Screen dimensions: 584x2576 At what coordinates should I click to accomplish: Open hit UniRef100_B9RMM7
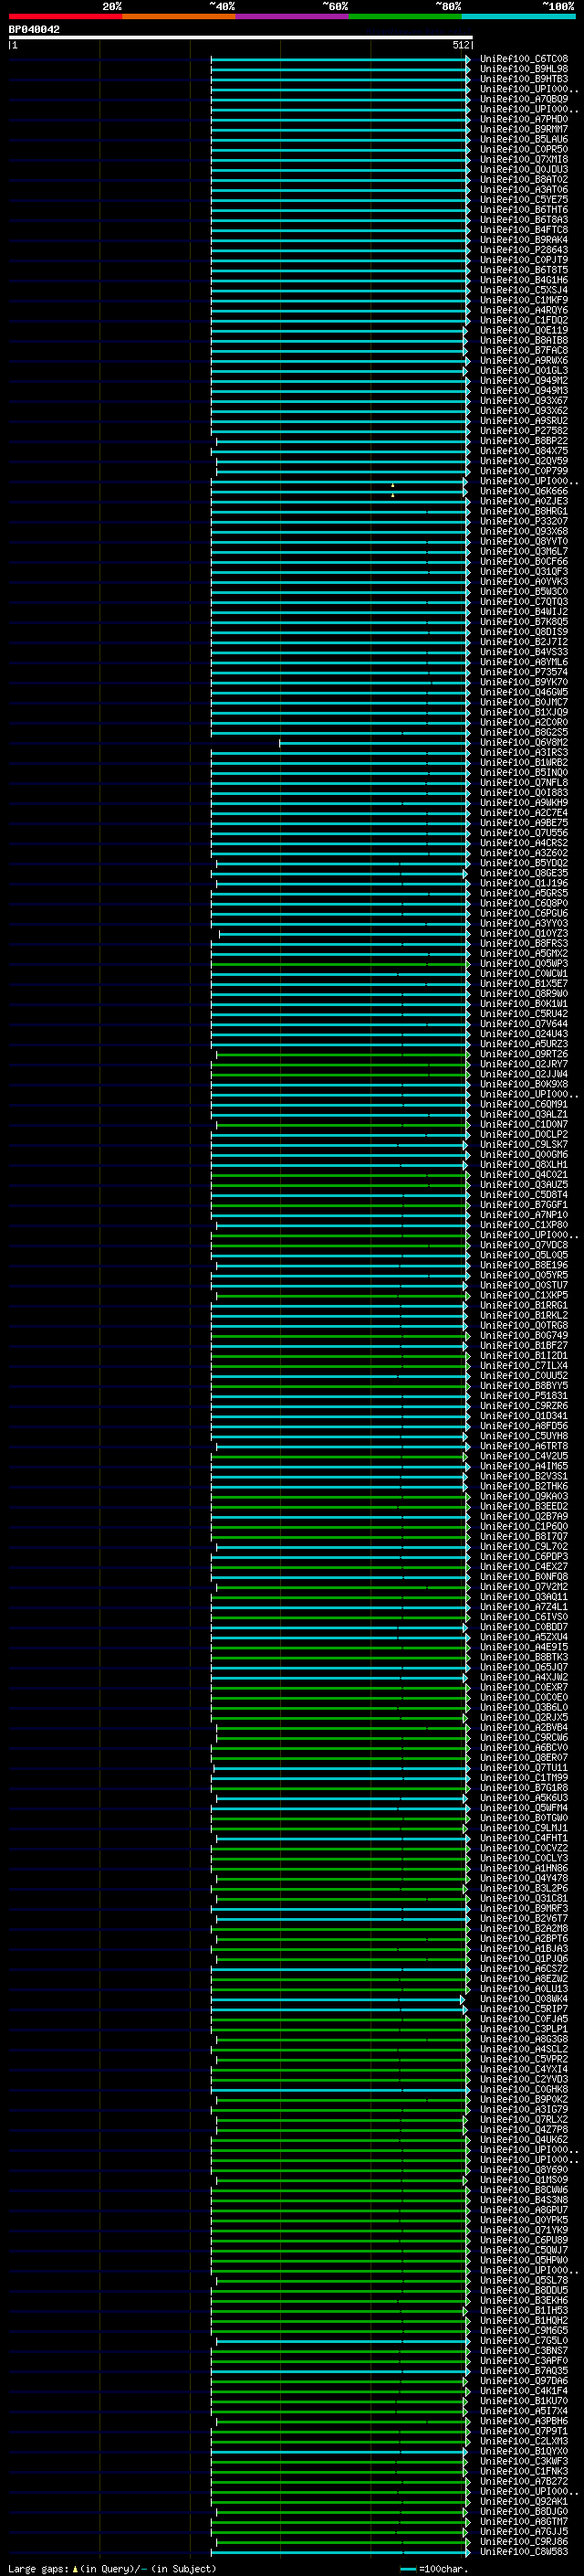(523, 129)
